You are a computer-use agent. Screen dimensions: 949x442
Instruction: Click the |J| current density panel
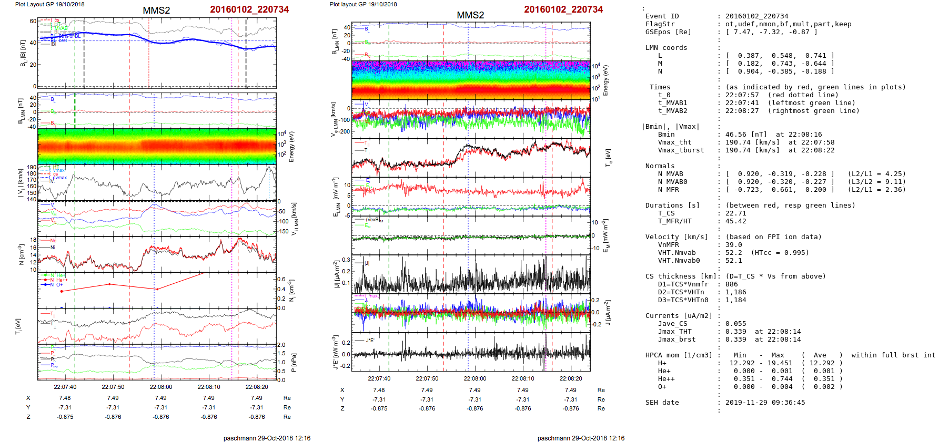(471, 274)
